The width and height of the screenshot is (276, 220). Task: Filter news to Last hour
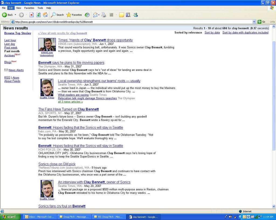pos(10,40)
